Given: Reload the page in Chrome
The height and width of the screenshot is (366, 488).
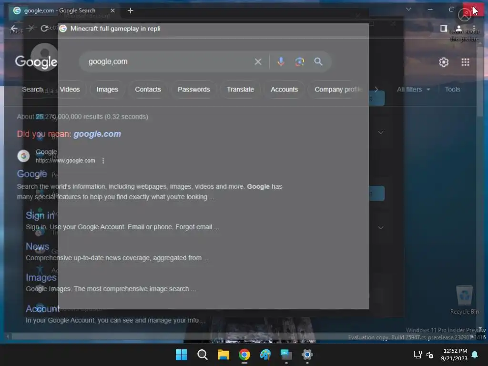Looking at the screenshot, I should [x=44, y=28].
